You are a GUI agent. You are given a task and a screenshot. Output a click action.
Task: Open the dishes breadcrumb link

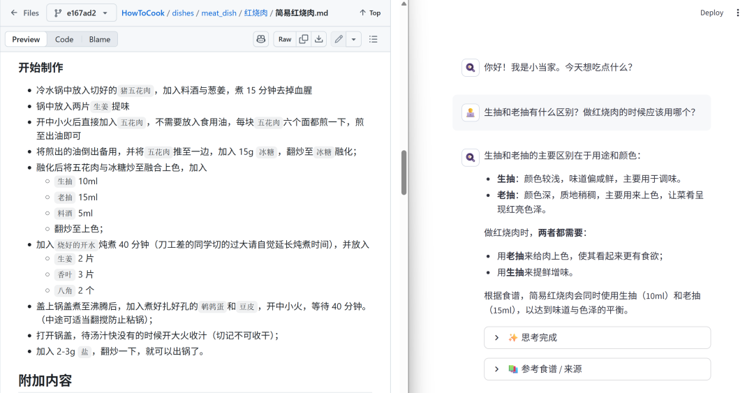[x=183, y=13]
